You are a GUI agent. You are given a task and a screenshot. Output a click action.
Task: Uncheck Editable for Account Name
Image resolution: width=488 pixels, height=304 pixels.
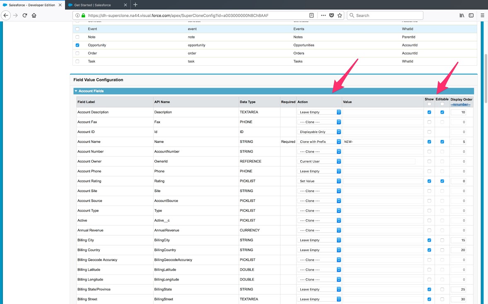tap(442, 142)
